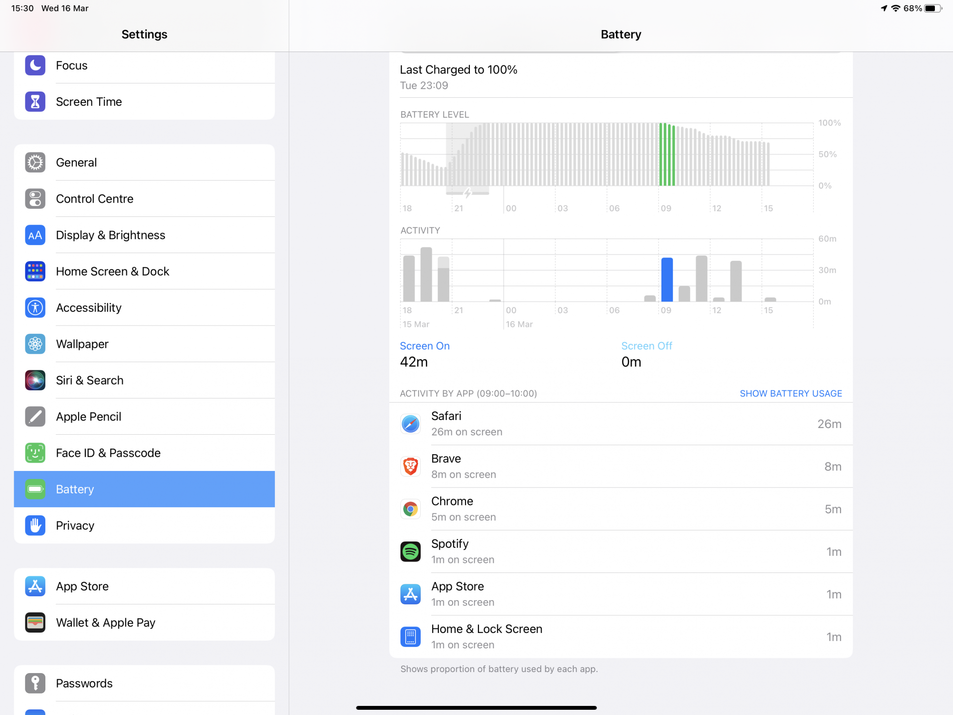Tap the Chrome app icon

[410, 509]
